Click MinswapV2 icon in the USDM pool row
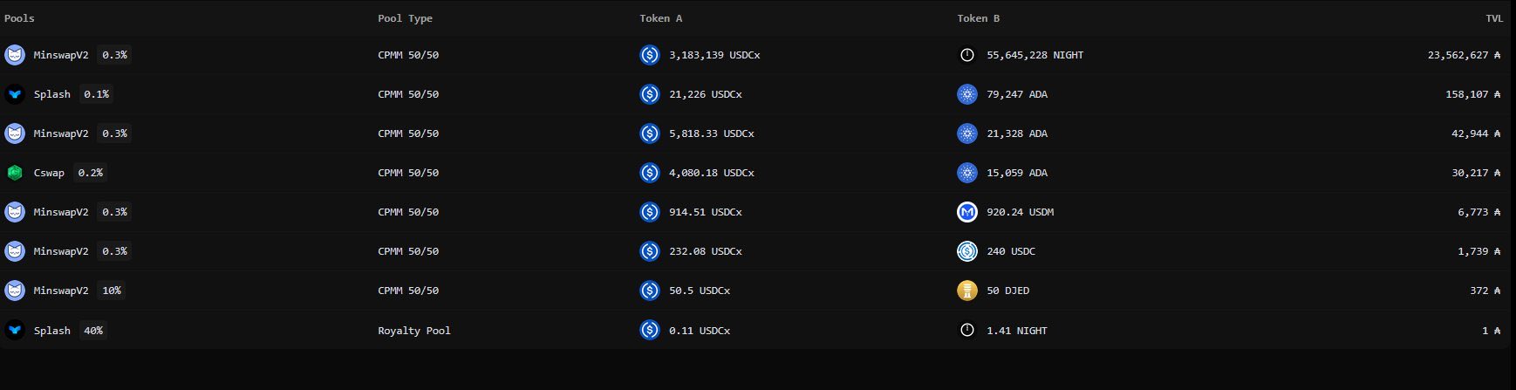This screenshot has height=390, width=1516. click(15, 212)
